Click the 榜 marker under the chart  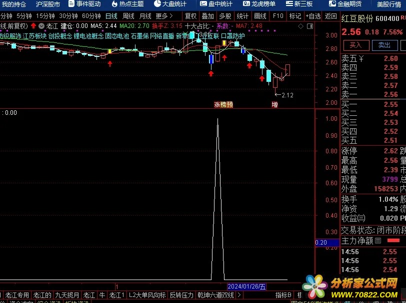[x=223, y=104]
